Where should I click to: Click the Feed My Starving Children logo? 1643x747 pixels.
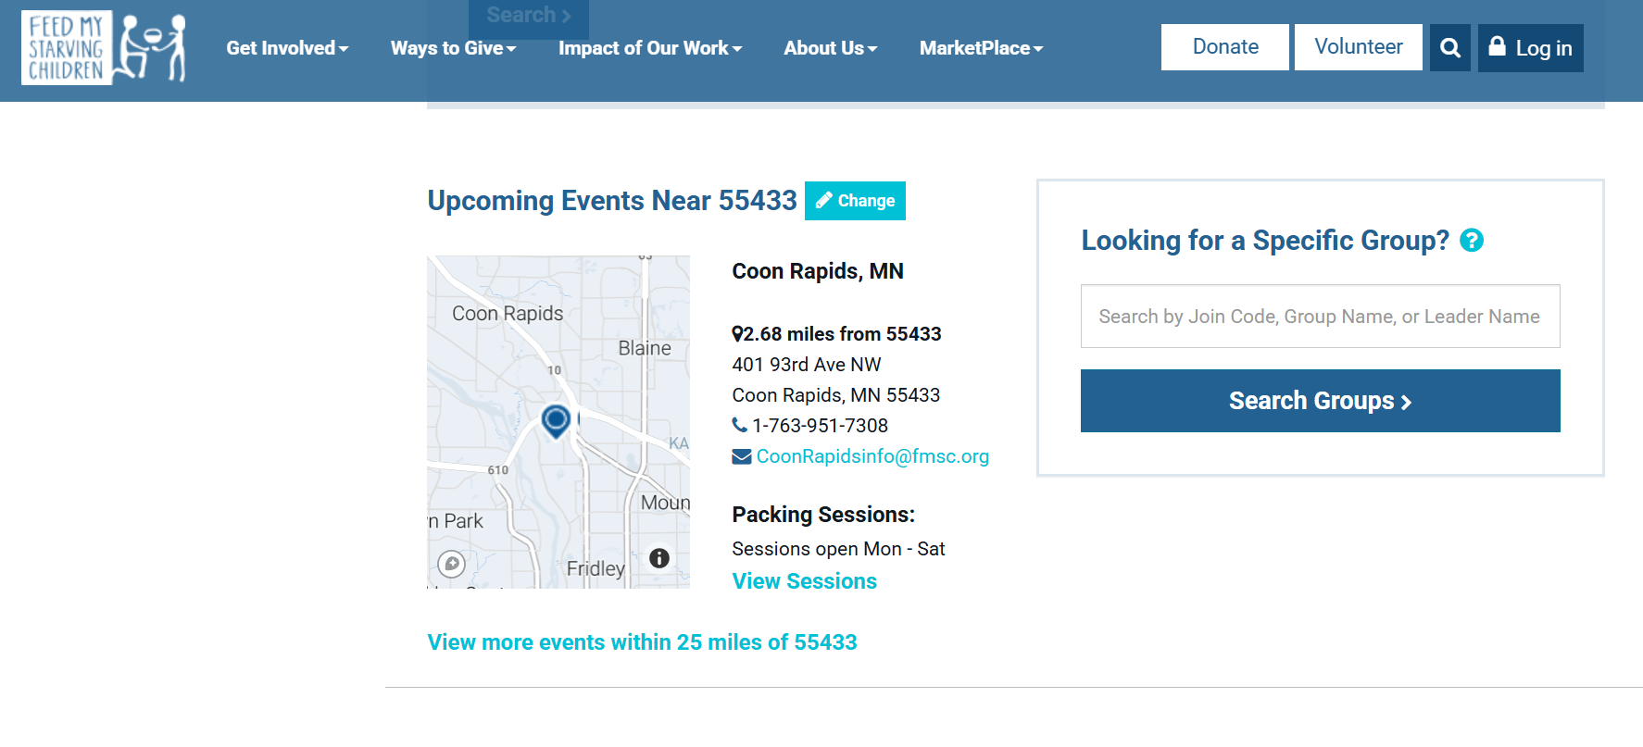click(103, 48)
